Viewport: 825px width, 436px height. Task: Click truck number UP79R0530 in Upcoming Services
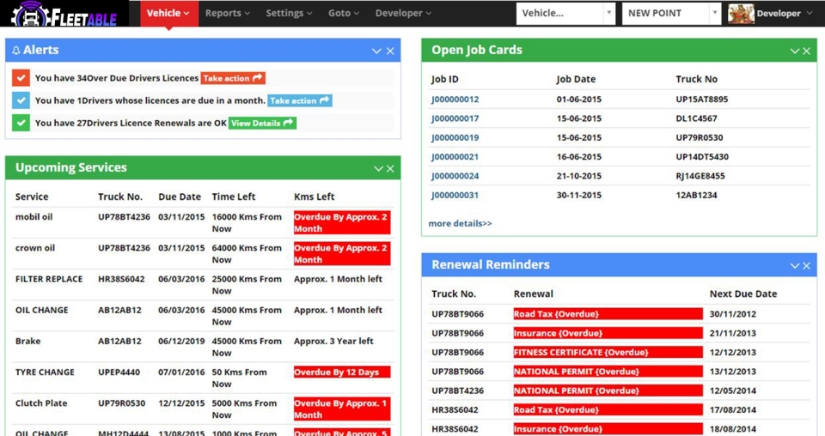coord(121,403)
